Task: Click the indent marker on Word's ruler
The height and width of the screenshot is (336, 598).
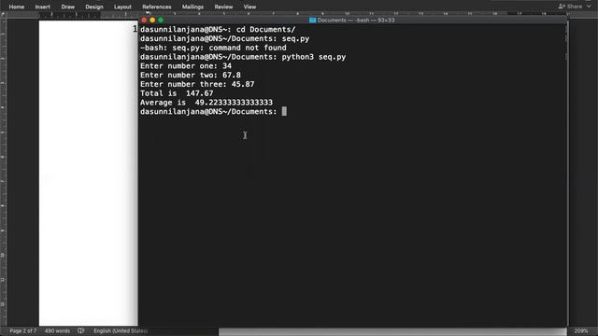Action: pos(148,14)
